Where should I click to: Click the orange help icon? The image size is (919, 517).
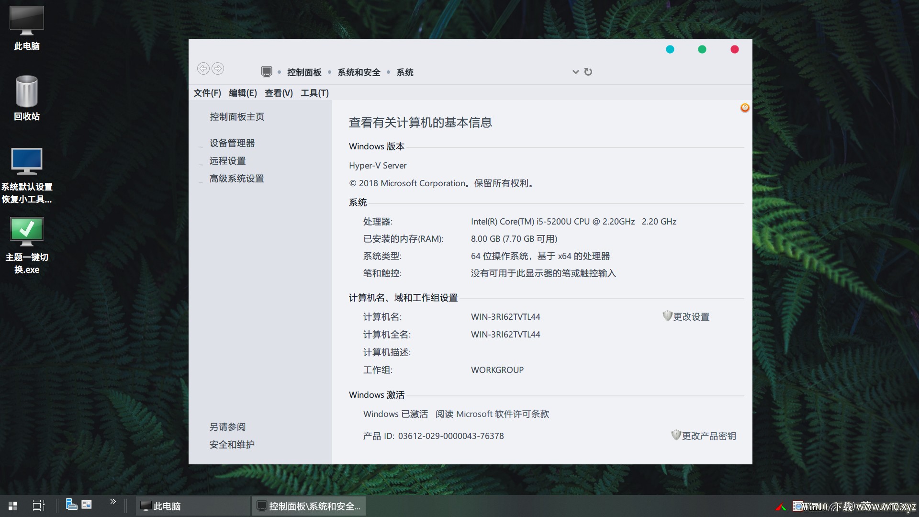745,108
